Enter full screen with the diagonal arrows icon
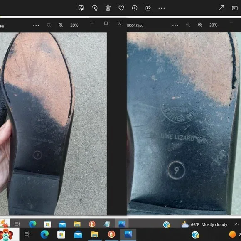 pyautogui.click(x=221, y=8)
